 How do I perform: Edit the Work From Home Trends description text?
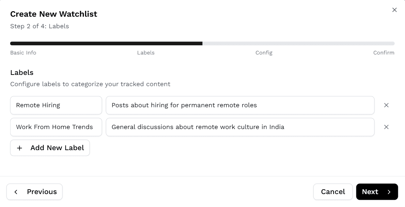click(x=240, y=127)
